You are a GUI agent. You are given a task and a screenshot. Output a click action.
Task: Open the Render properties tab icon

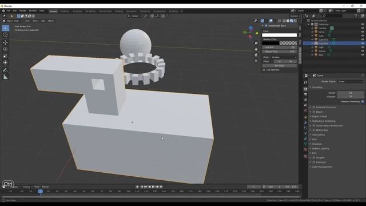click(x=305, y=89)
